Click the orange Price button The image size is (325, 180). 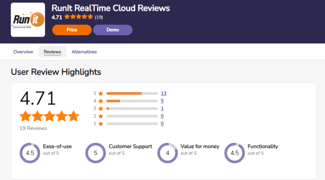[72, 30]
